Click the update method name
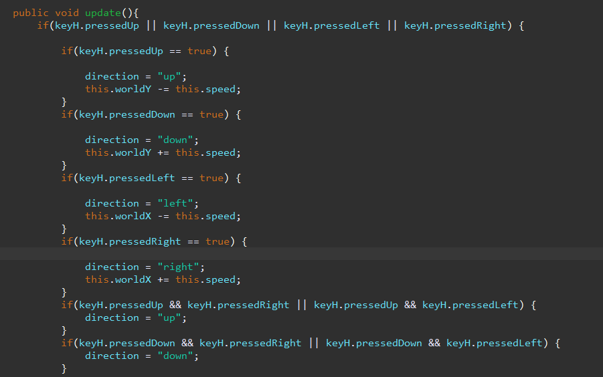The width and height of the screenshot is (603, 377). (103, 13)
